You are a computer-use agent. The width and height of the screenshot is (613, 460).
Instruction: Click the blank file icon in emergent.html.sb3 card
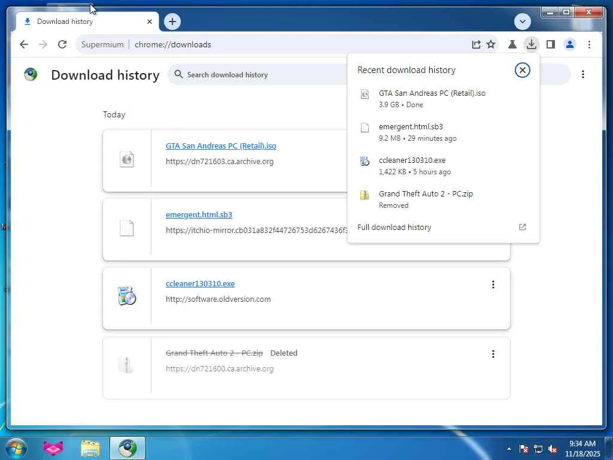(x=127, y=228)
